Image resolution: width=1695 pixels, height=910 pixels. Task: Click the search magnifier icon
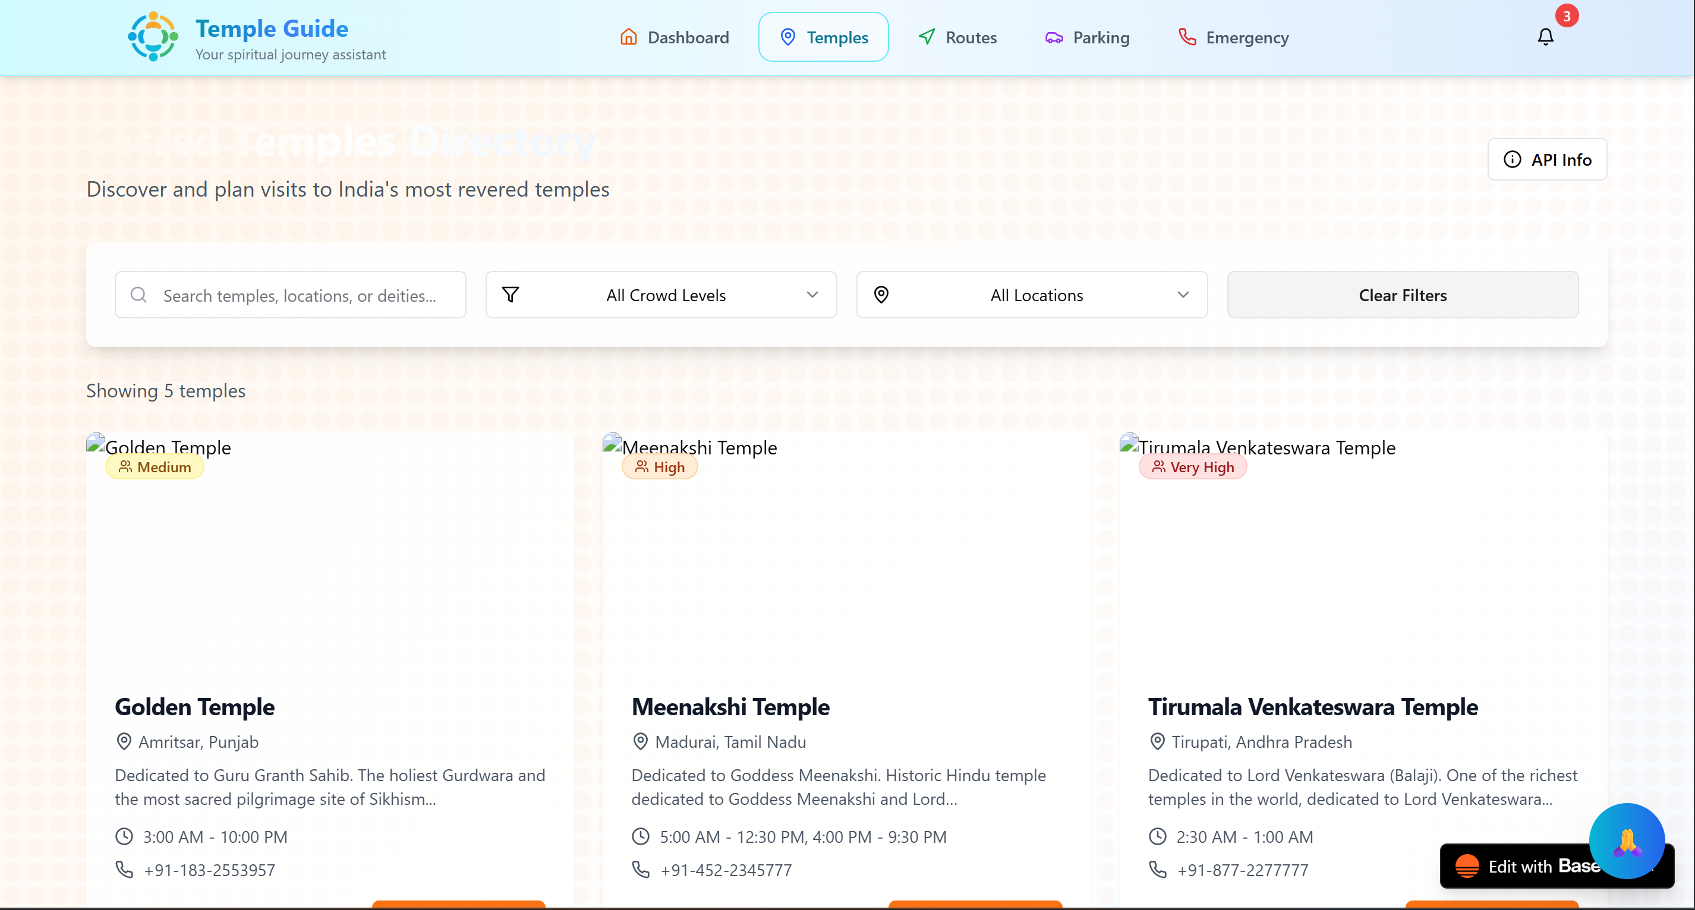138,295
